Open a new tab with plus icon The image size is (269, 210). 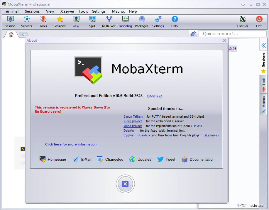pyautogui.click(x=24, y=34)
